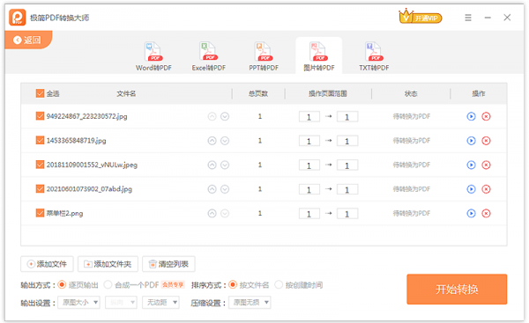This screenshot has width=529, height=323.
Task: Sort by file name 按文件名
Action: click(233, 285)
